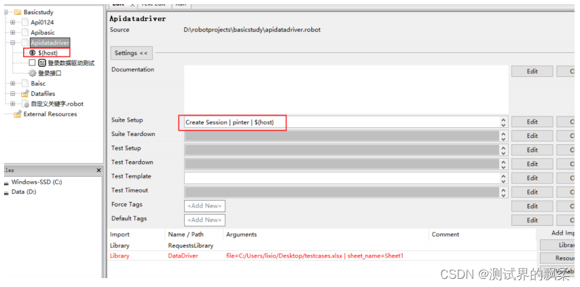Collapse the Settings << section
The width and height of the screenshot is (580, 287).
(131, 53)
